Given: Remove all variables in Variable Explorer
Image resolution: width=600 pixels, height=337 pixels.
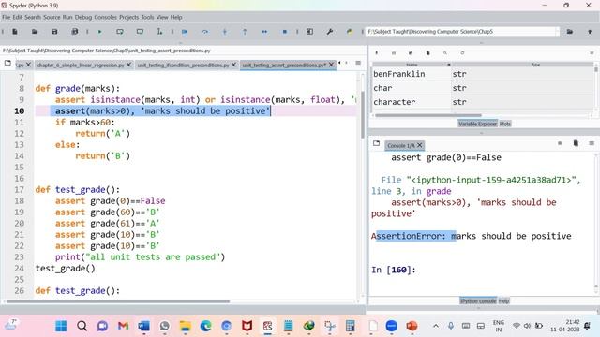Looking at the screenshot, I should (427, 53).
